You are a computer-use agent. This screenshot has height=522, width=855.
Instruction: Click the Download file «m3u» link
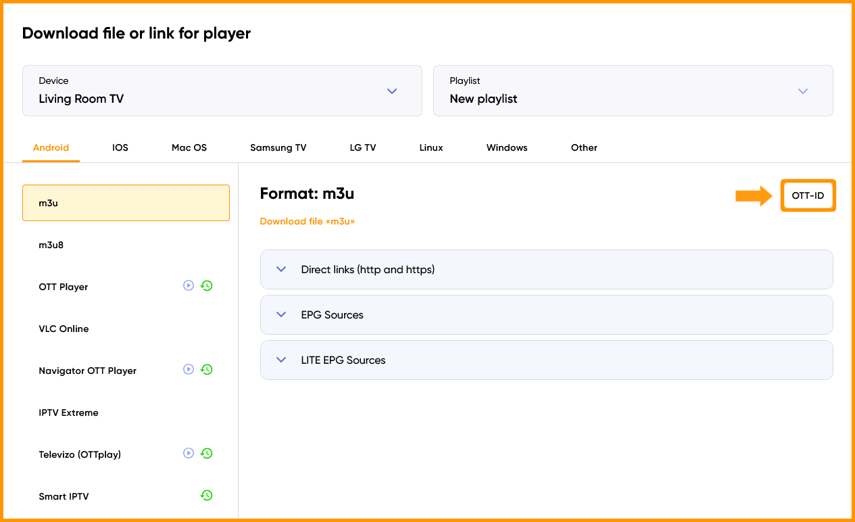point(307,221)
